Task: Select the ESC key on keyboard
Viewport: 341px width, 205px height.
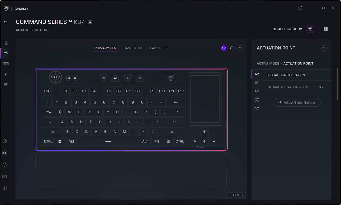Action: (x=47, y=91)
